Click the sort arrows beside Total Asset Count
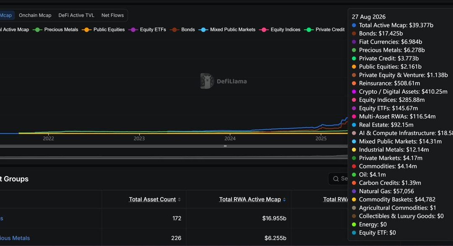453x246 pixels. point(180,199)
